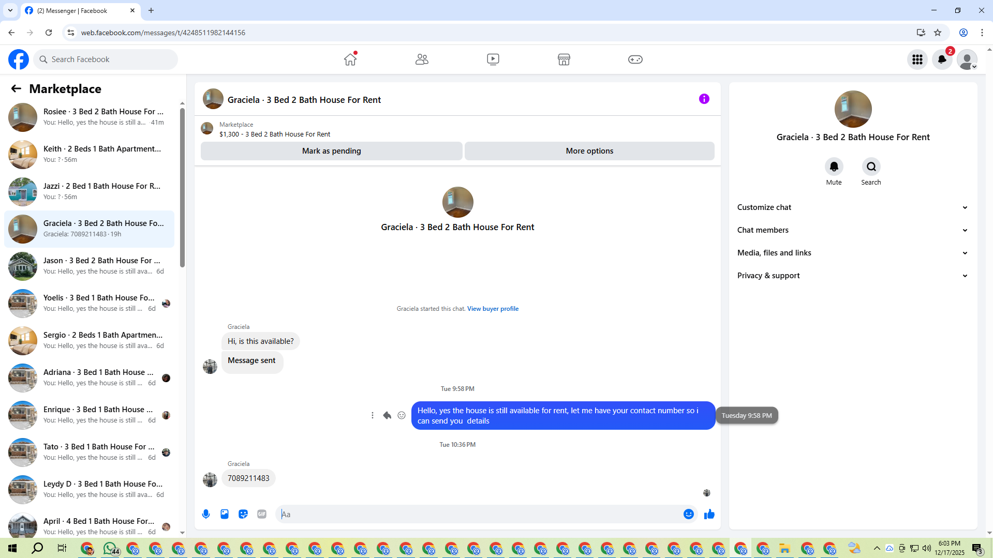Open Rosiee 3 Bed 2 Bath conversation
Image resolution: width=993 pixels, height=558 pixels.
point(89,117)
